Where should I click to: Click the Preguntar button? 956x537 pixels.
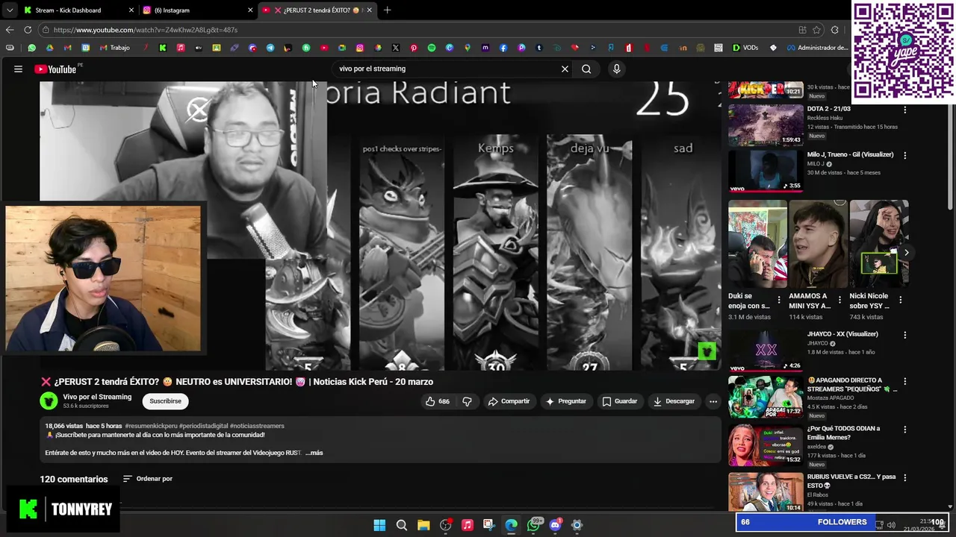(x=565, y=401)
